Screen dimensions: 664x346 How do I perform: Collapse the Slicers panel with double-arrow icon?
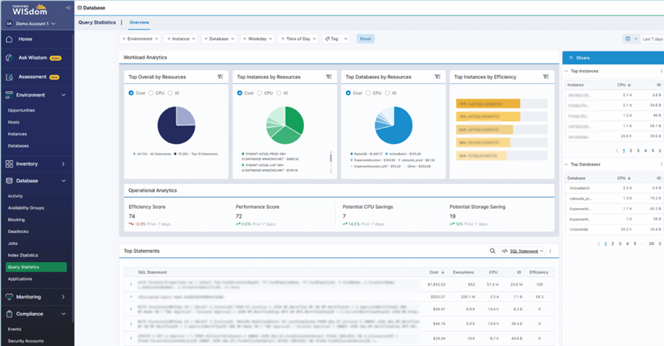tap(570, 57)
